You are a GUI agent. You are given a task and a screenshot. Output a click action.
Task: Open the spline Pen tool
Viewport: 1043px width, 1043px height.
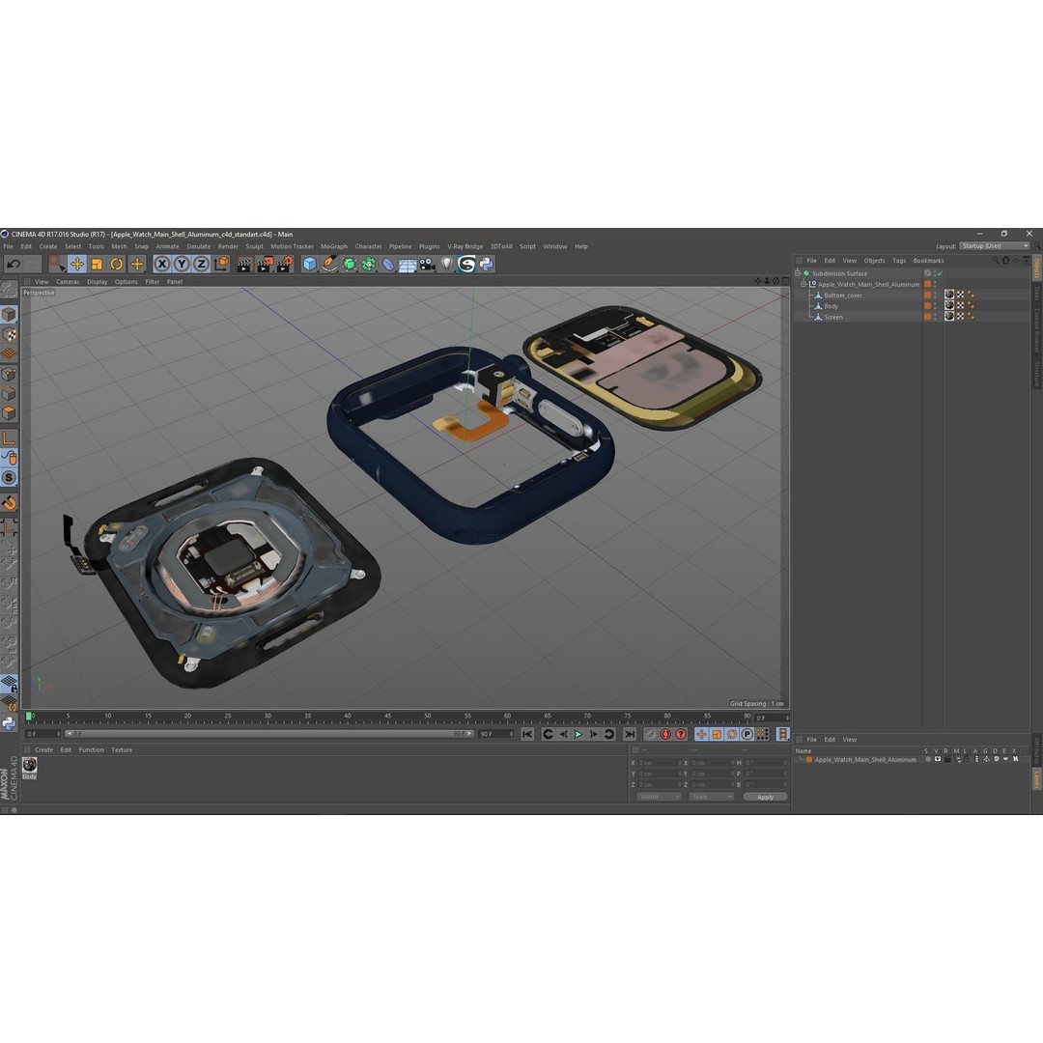coord(329,264)
